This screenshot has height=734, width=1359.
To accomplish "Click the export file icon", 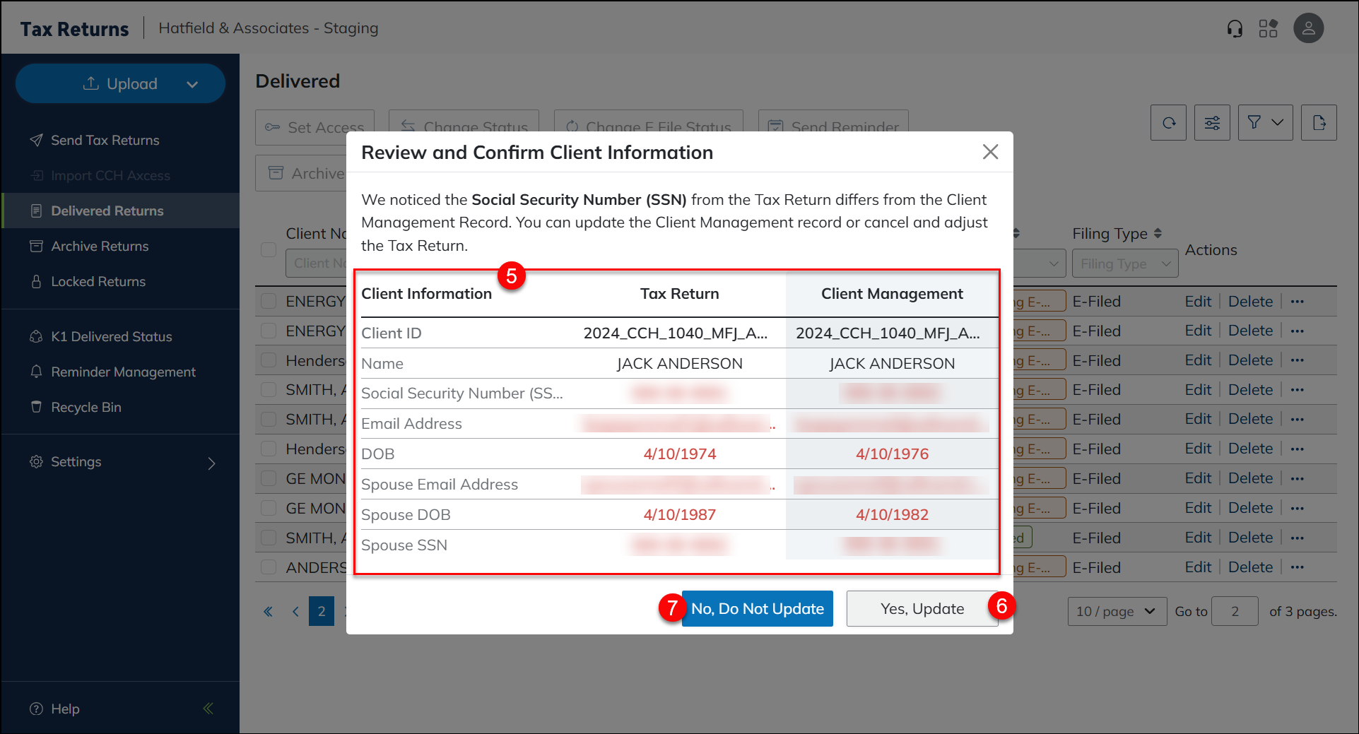I will (x=1319, y=123).
